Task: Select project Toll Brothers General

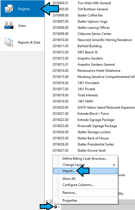Action: (92, 9)
